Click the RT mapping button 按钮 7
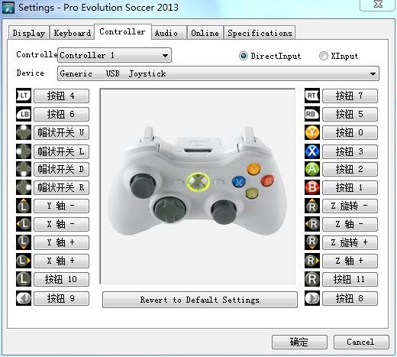Image resolution: width=397 pixels, height=357 pixels. coord(350,96)
